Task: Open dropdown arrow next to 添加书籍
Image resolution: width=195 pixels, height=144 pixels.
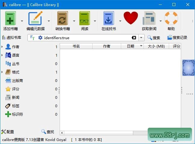Action: [22, 21]
